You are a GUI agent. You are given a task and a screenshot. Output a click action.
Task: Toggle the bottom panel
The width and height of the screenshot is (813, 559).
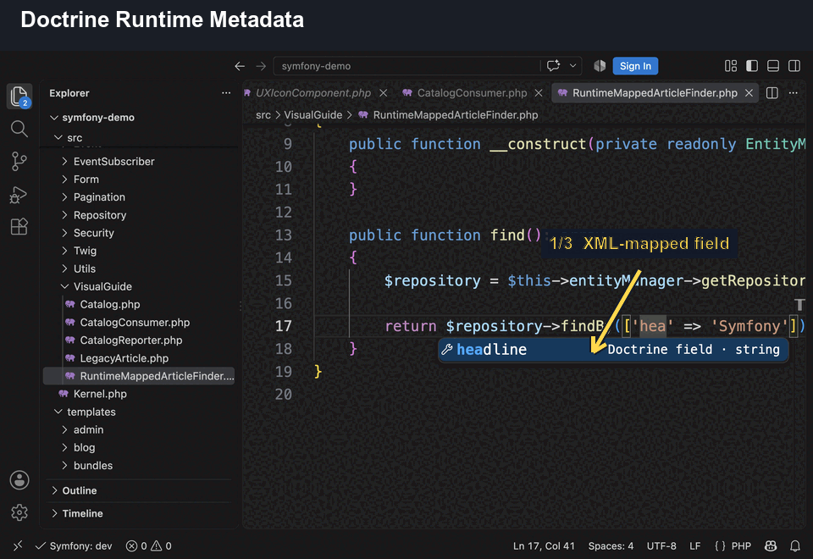tap(773, 66)
